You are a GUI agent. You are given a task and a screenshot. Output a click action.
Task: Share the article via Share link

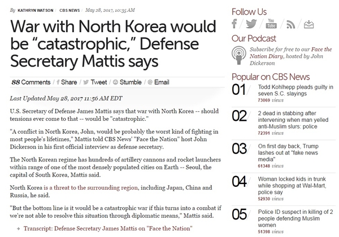click(x=69, y=82)
